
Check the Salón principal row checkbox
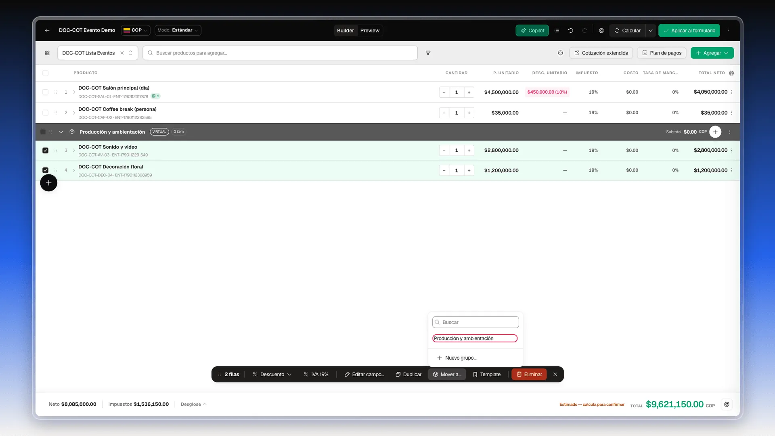click(x=45, y=92)
